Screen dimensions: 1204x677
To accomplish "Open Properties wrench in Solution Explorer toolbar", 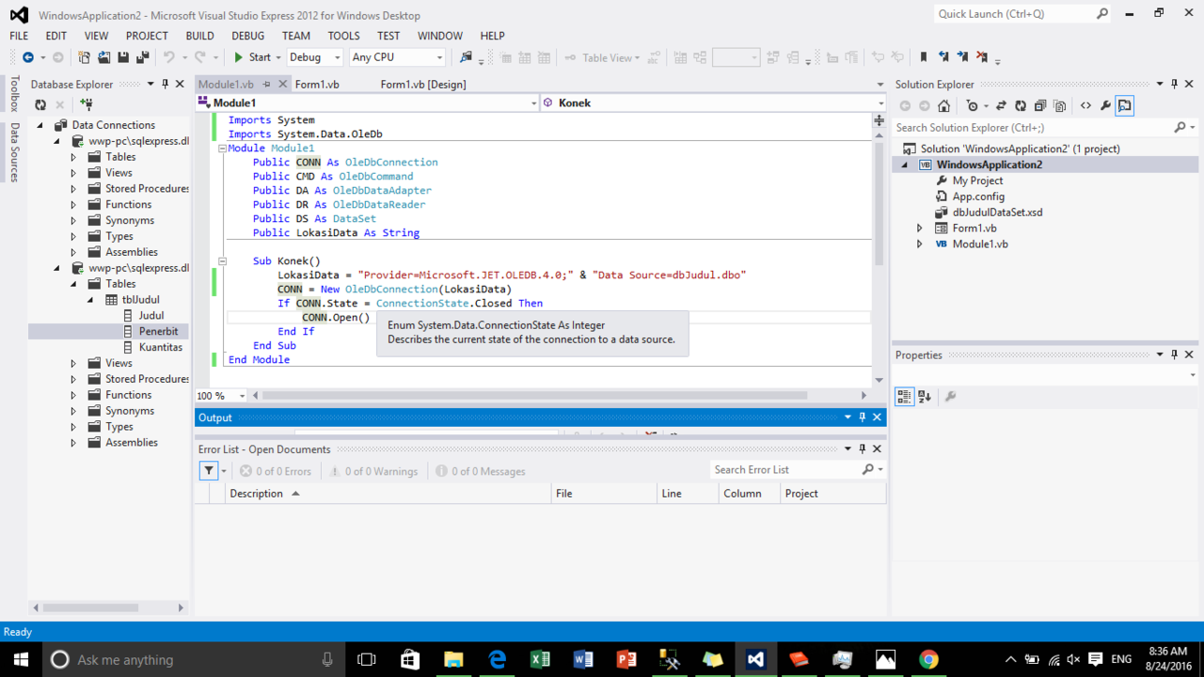I will [x=1106, y=106].
